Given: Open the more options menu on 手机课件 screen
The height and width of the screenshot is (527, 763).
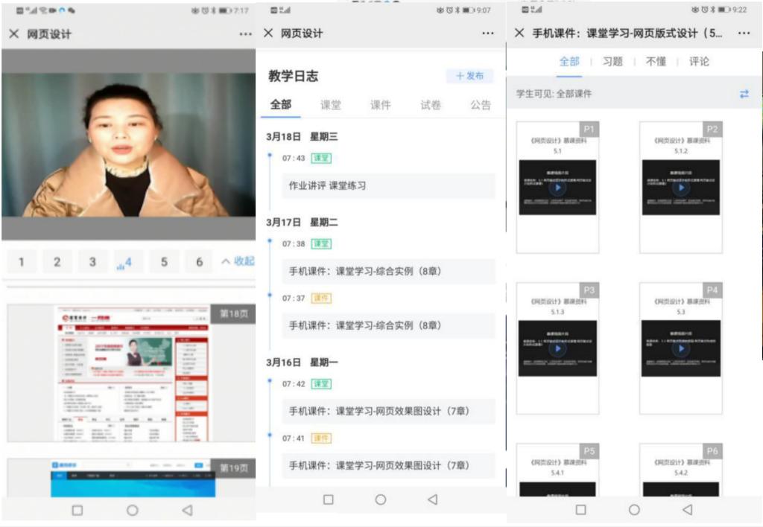Looking at the screenshot, I should point(744,33).
